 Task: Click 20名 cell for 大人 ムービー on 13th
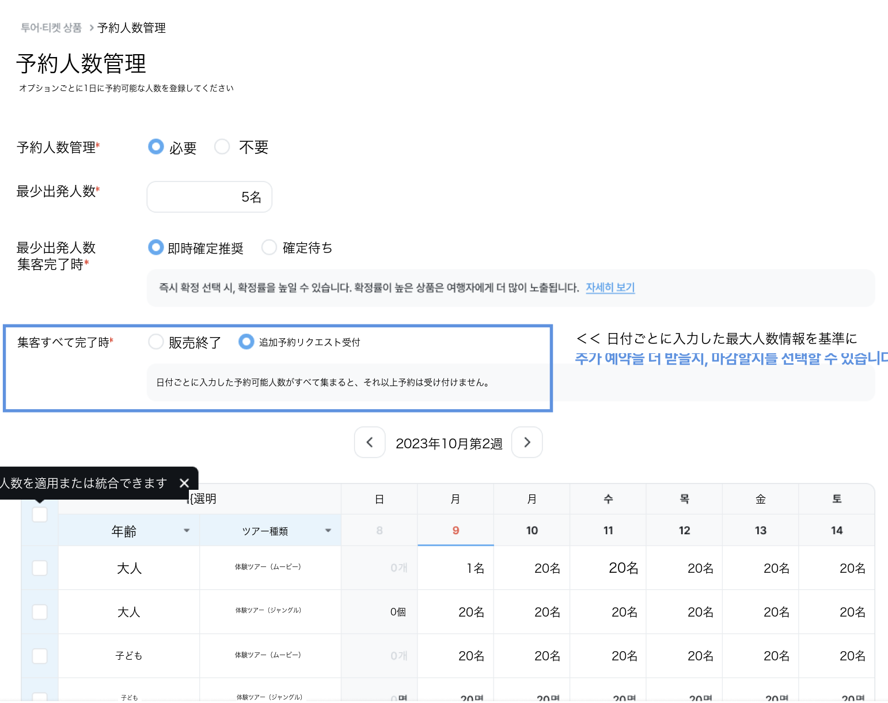[x=761, y=568]
